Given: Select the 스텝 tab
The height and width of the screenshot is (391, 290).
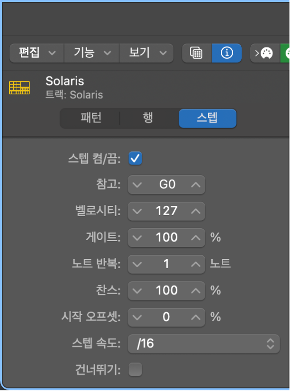Looking at the screenshot, I should (207, 118).
